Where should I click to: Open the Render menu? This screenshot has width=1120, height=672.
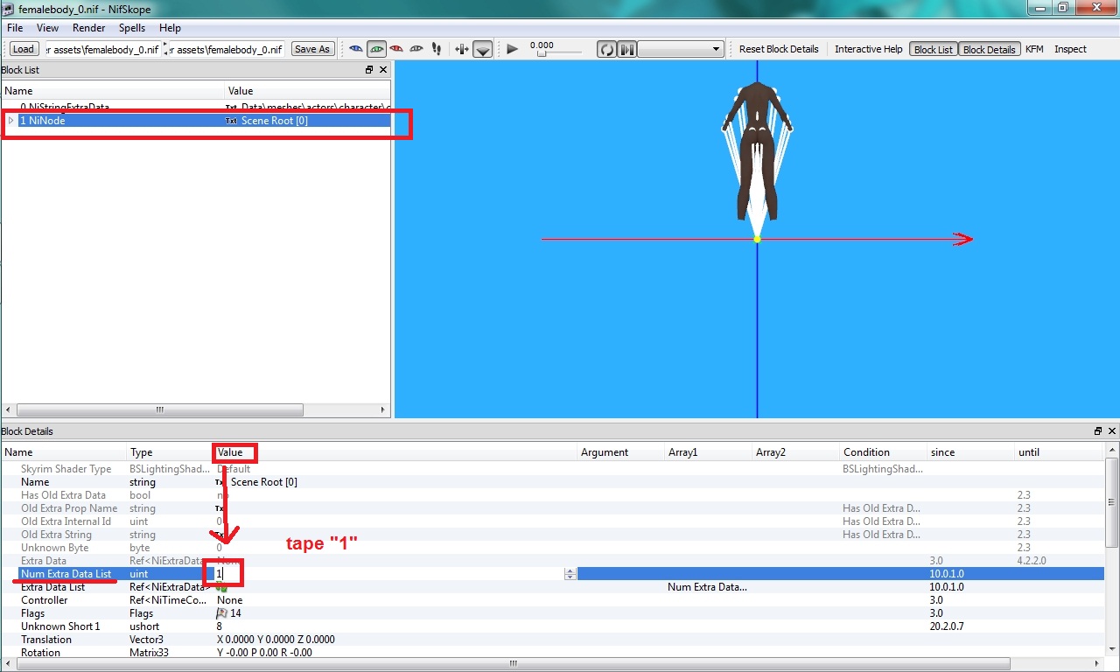[89, 28]
